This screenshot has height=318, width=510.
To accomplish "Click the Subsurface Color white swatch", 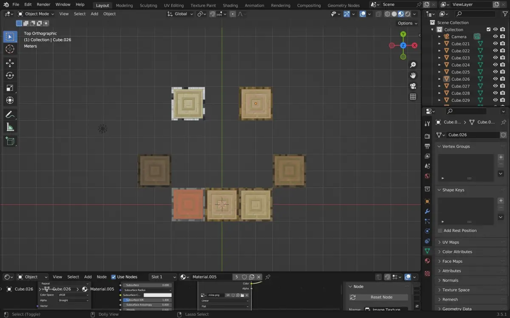I will click(x=158, y=295).
